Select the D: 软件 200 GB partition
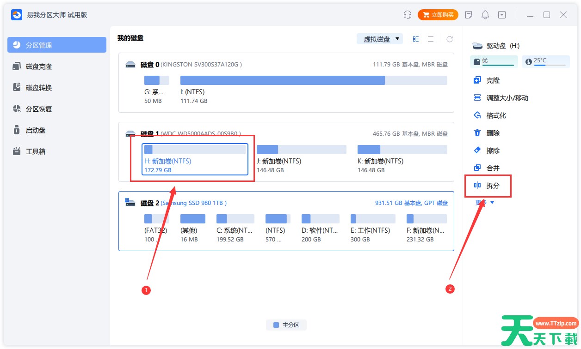Viewport: 581px width, 349px height. (320, 228)
